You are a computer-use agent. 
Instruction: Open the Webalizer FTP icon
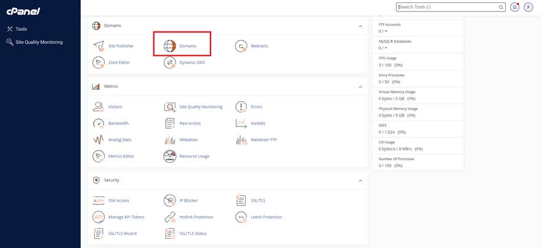point(241,140)
